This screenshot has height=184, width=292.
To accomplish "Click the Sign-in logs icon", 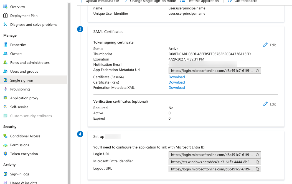I will click(5, 174).
